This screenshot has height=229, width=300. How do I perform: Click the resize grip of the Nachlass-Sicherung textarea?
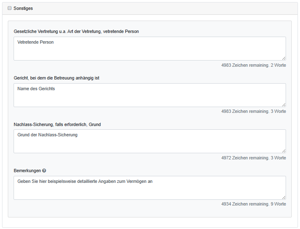[x=284, y=151]
